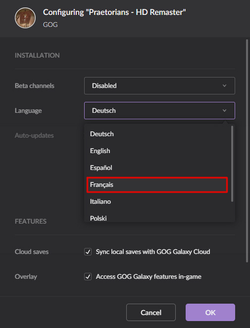The width and height of the screenshot is (250, 328).
Task: Select the highlighted Français option
Action: coord(157,185)
